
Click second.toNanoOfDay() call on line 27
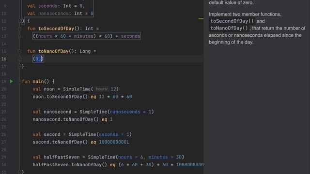(x=60, y=142)
